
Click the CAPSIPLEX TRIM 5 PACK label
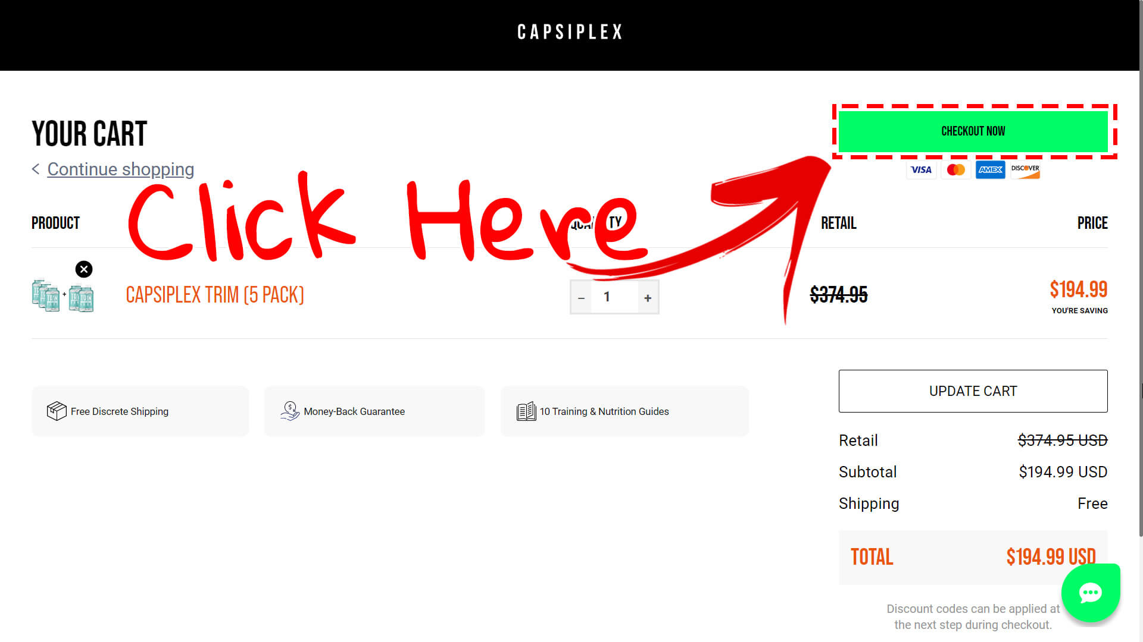214,294
